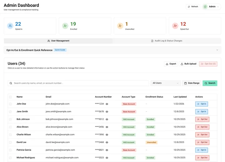Viewport: 225px width, 162px height.
Task: Reveal Jane Smith's account number
Action: click(x=107, y=112)
